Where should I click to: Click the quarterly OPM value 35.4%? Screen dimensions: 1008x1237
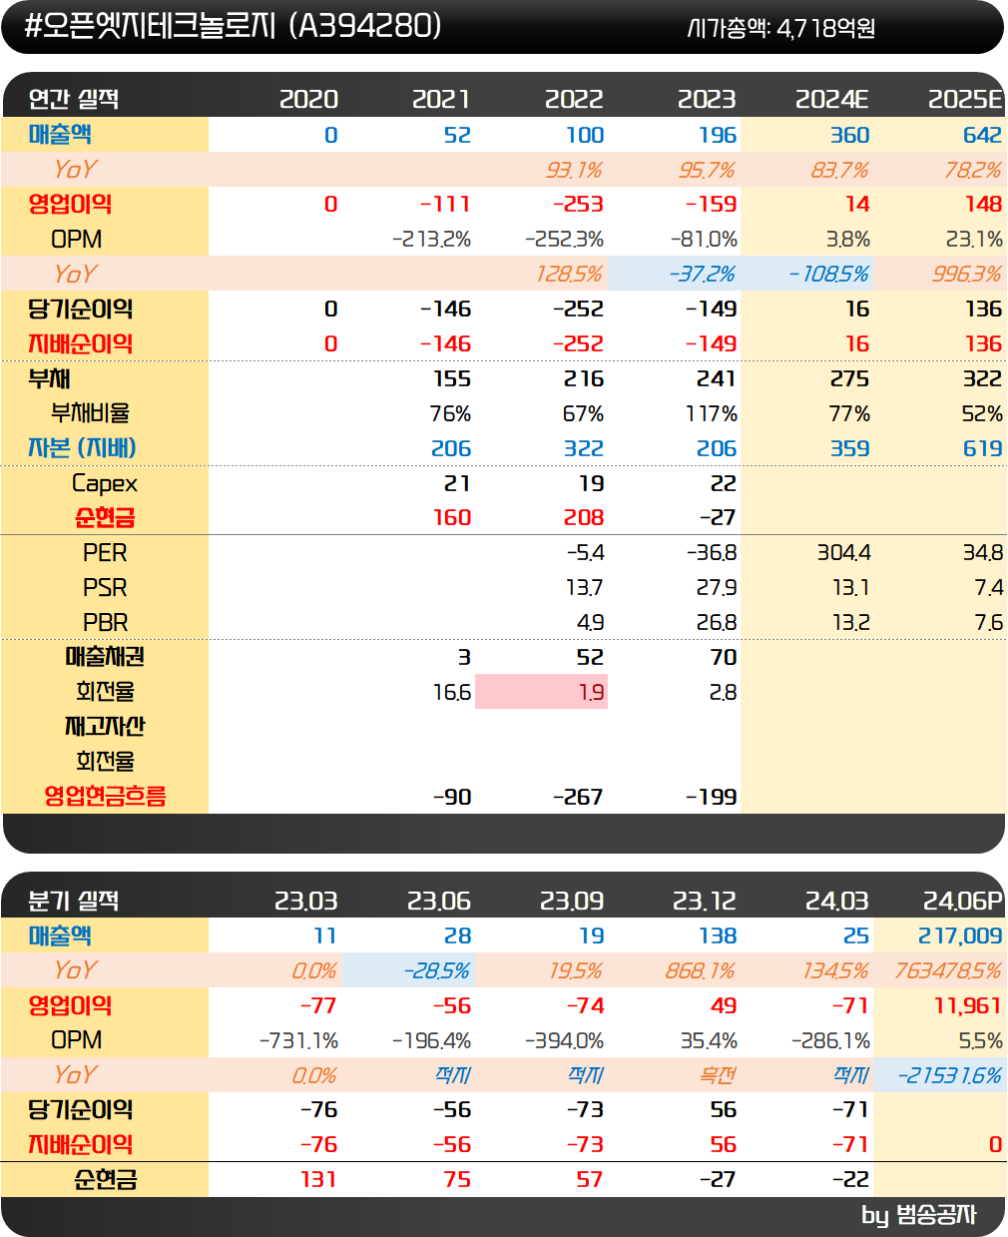(709, 1040)
